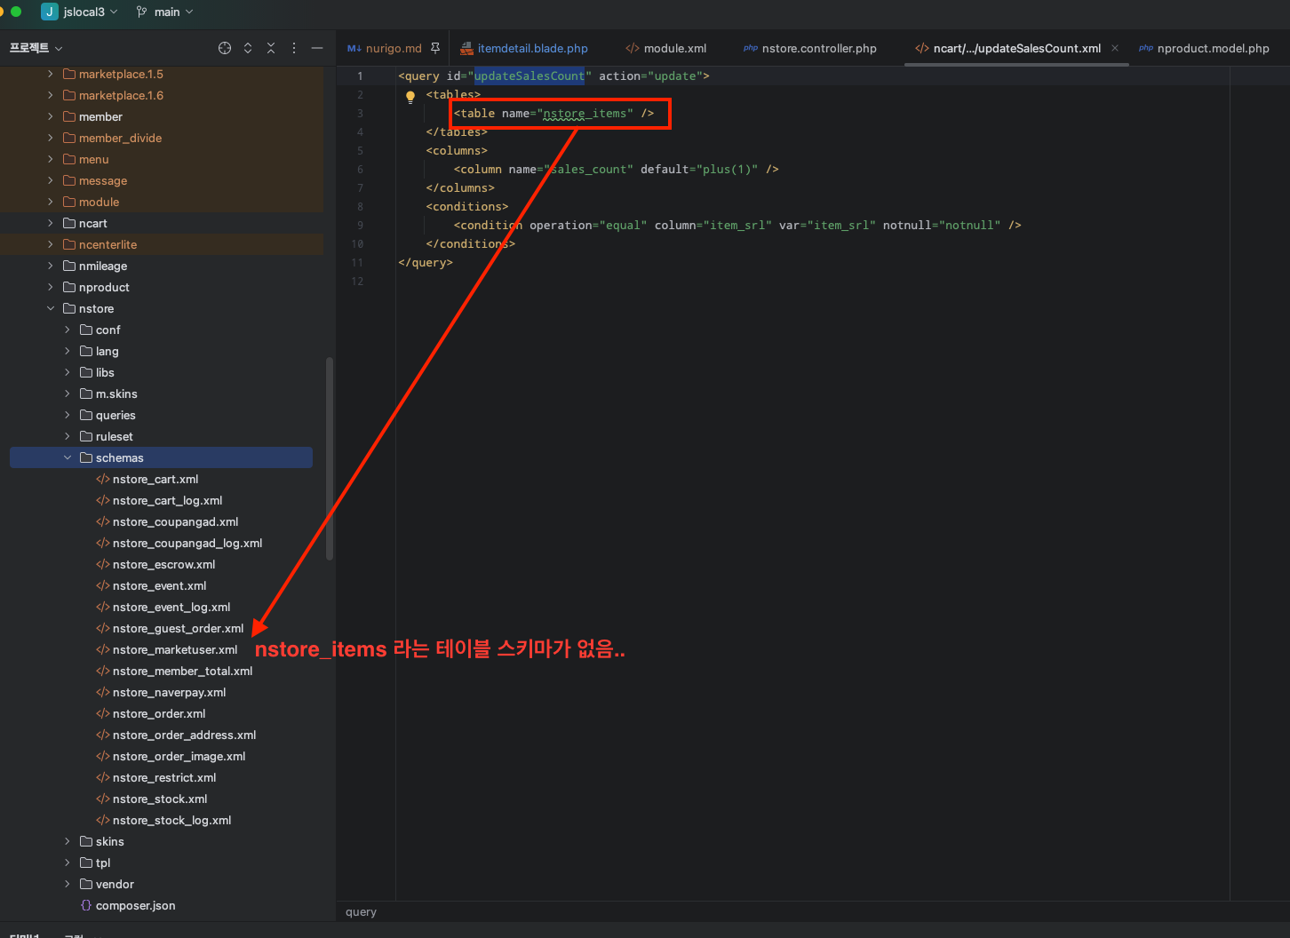Viewport: 1290px width, 938px height.
Task: Select the conf folder
Action: tap(100, 330)
